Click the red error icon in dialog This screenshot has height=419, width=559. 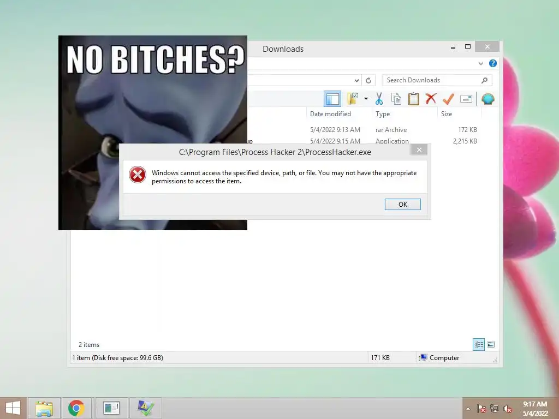tap(137, 175)
